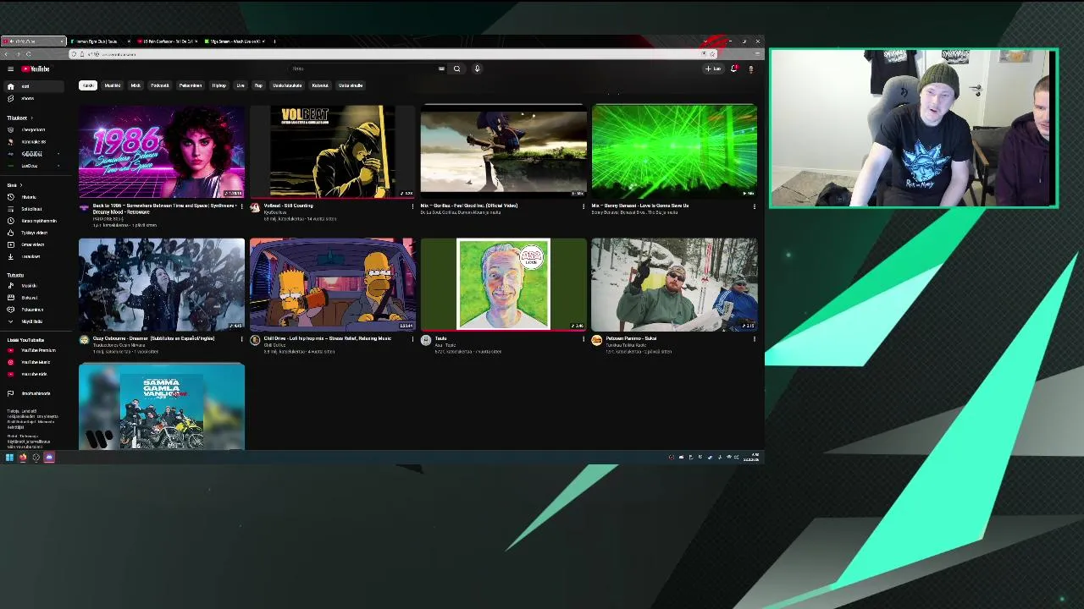The width and height of the screenshot is (1084, 609).
Task: Open the watch history sidebar item
Action: (x=33, y=197)
